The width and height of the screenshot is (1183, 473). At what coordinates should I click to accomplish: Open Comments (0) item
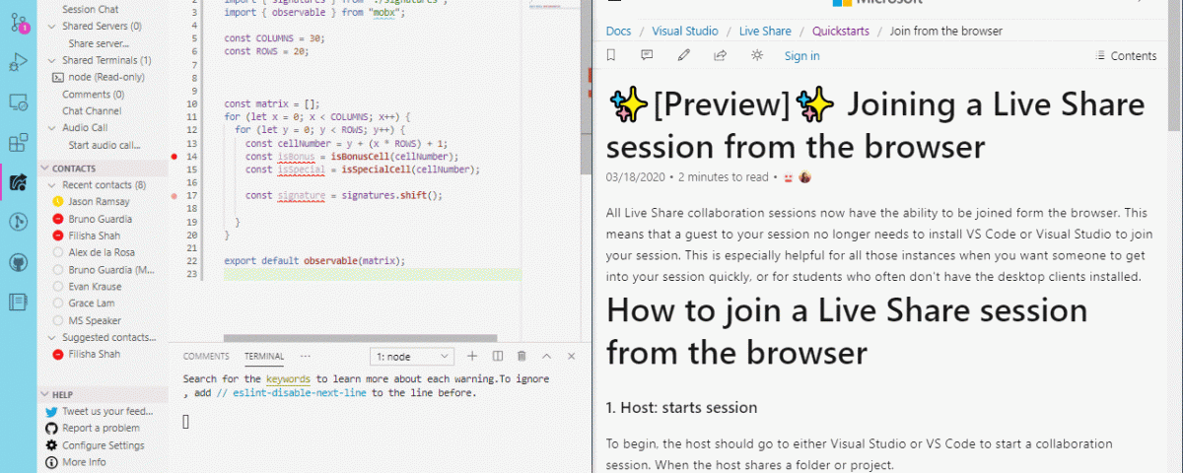pos(94,94)
